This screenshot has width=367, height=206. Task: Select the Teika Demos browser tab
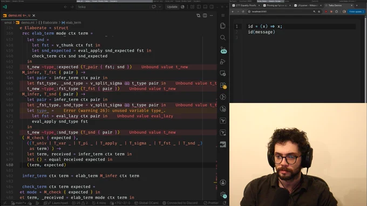coord(339,5)
